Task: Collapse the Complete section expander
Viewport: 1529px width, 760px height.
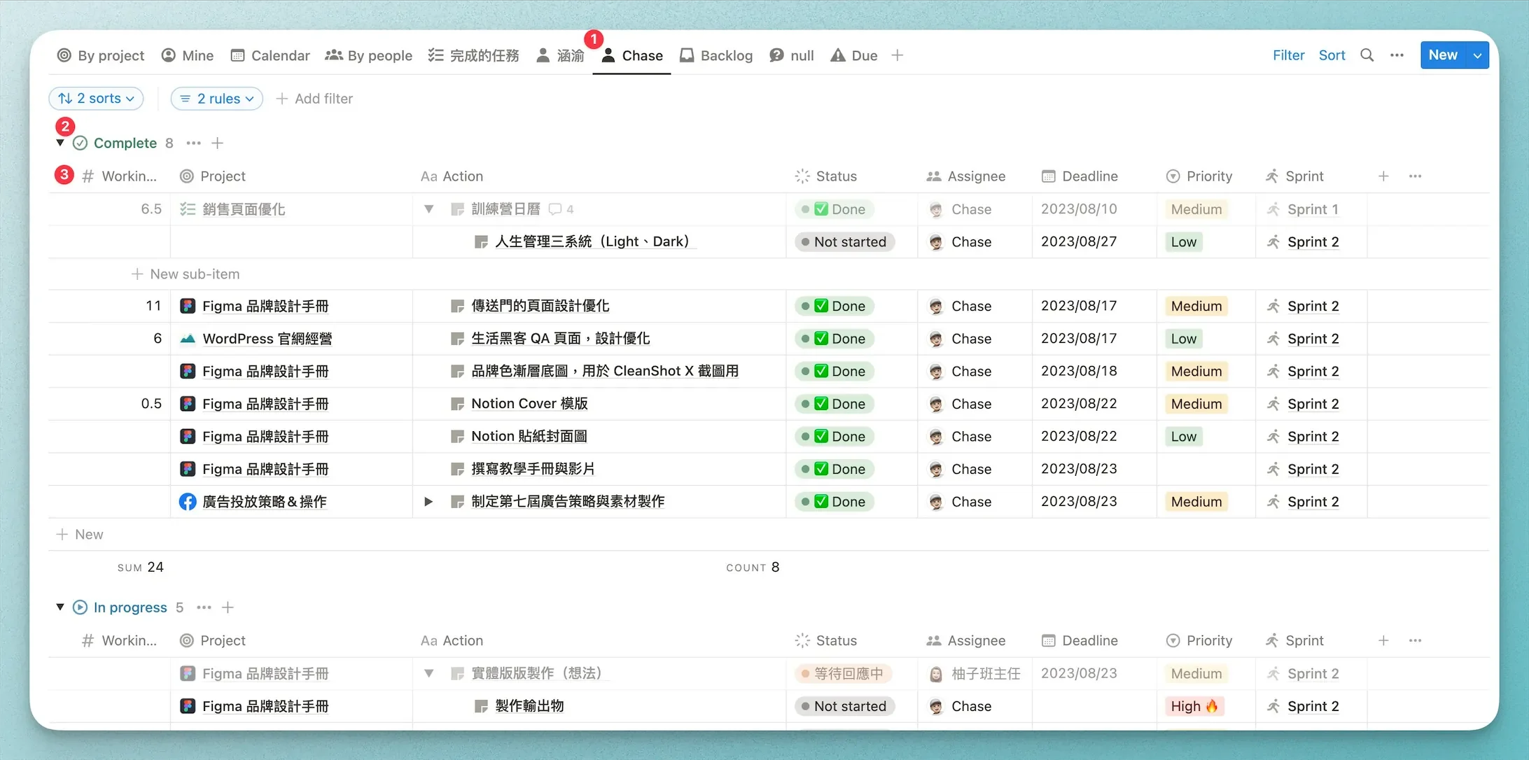Action: click(x=60, y=142)
